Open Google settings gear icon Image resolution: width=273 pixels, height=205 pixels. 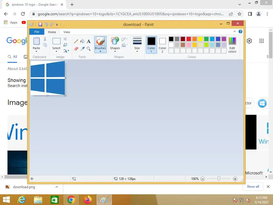pos(249,41)
